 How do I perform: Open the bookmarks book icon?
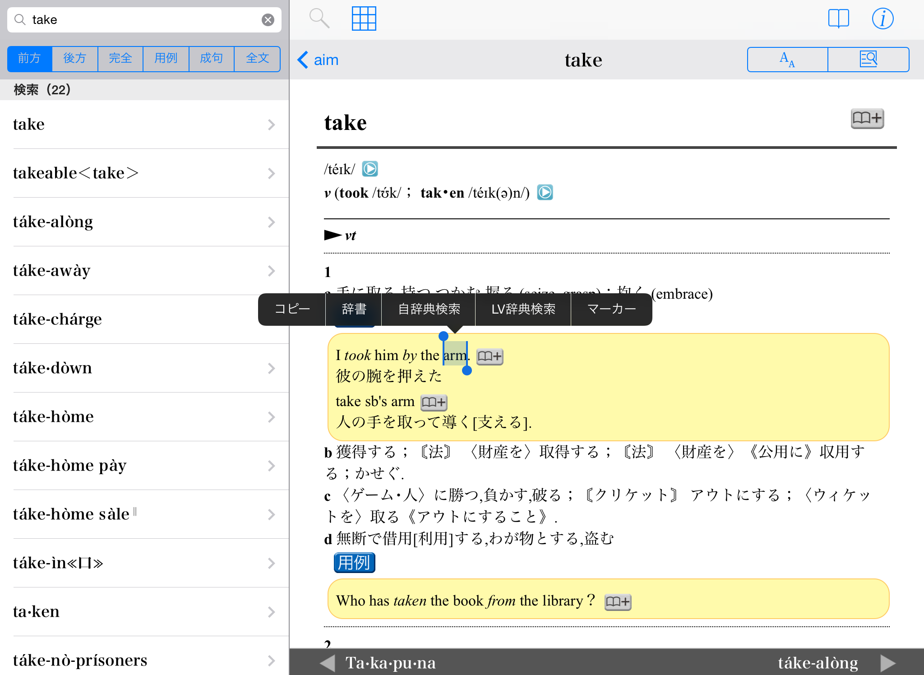tap(838, 18)
